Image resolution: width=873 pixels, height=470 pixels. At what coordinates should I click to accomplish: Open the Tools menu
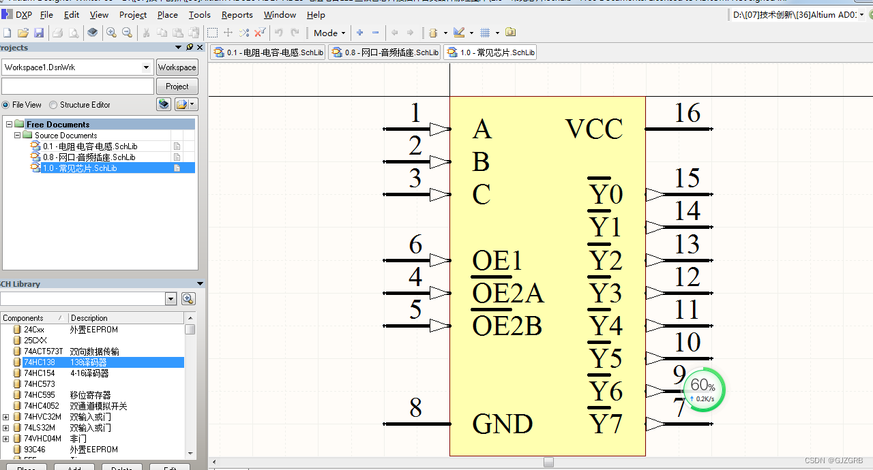pyautogui.click(x=200, y=14)
